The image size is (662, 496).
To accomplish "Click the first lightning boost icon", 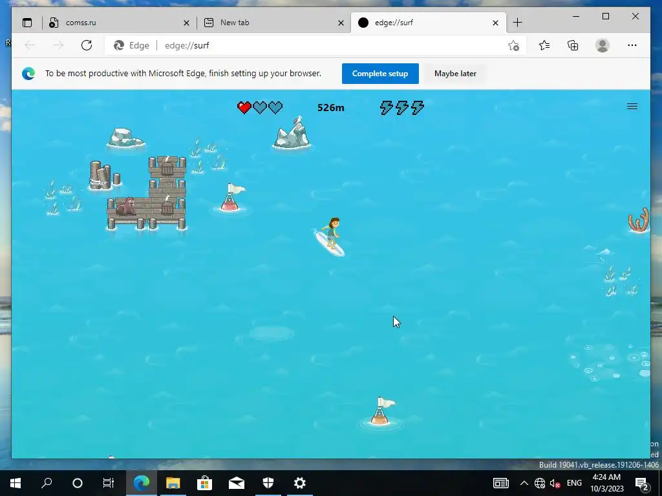I will (386, 108).
